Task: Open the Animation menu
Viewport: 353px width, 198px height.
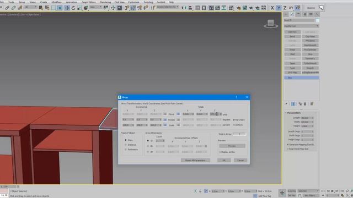Action: click(72, 2)
